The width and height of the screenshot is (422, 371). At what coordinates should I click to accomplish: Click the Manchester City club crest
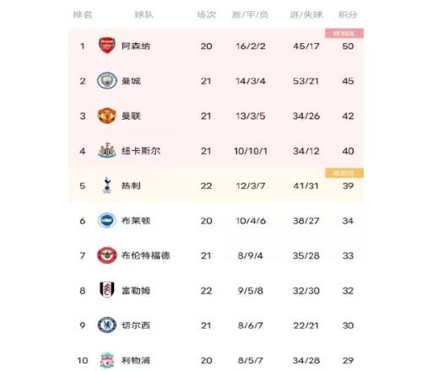coord(107,81)
